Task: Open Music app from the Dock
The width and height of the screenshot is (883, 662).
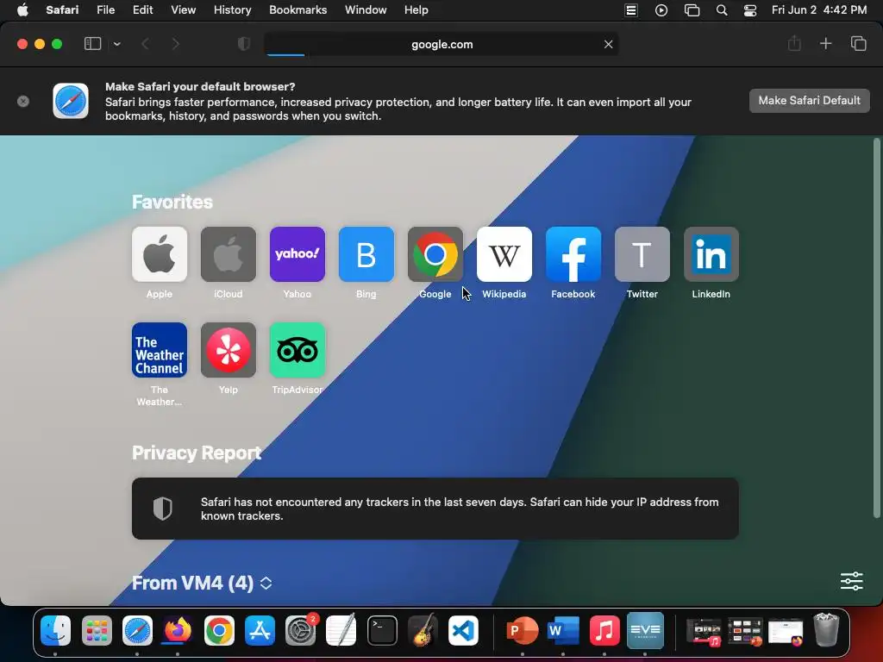Action: [x=604, y=630]
